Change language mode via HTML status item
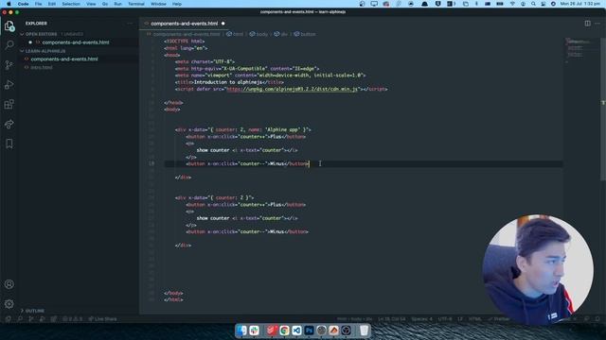This screenshot has width=606, height=340. tap(475, 319)
